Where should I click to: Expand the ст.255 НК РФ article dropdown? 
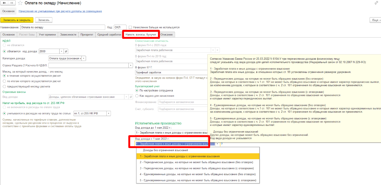click(108, 114)
